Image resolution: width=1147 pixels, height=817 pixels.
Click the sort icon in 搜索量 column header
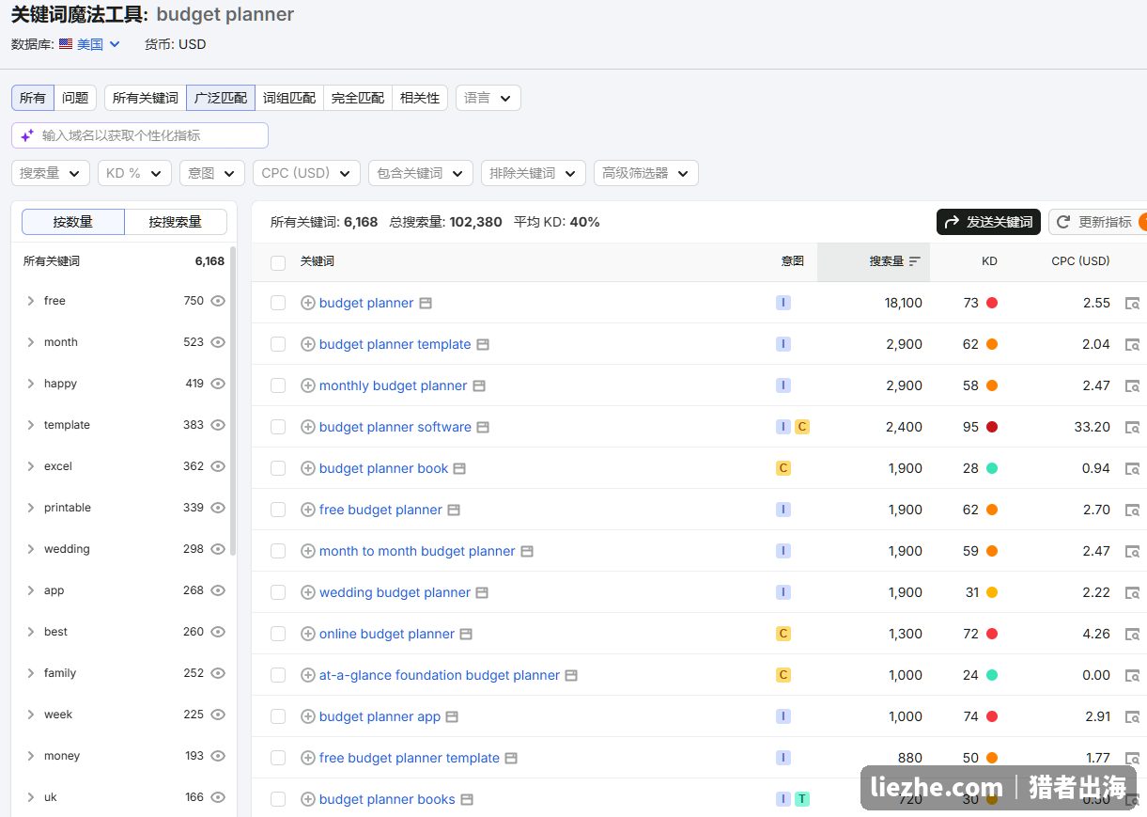915,261
